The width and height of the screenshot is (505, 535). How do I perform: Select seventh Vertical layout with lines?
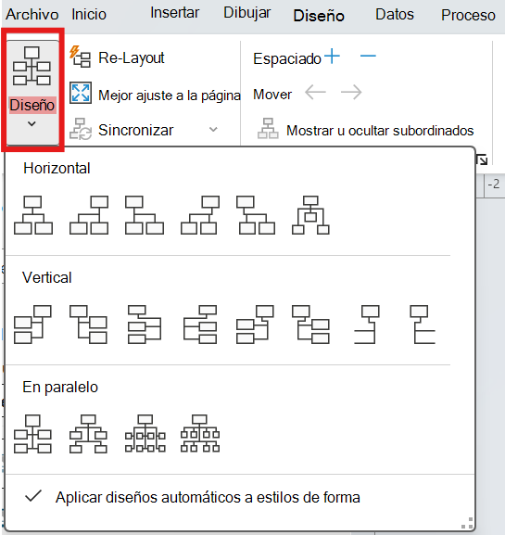click(367, 325)
